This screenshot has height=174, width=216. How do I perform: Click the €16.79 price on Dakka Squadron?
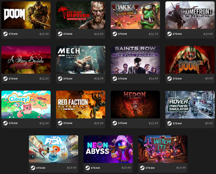coord(154,34)
